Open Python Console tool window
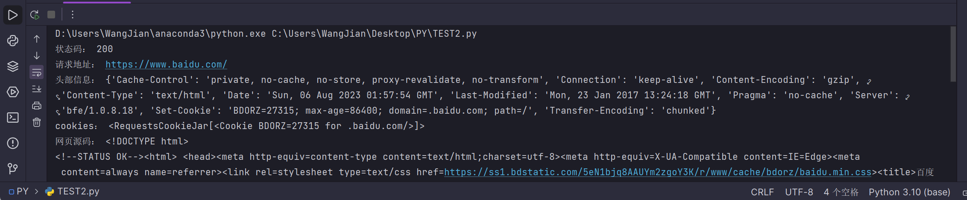Viewport: 967px width, 200px height. pyautogui.click(x=13, y=41)
